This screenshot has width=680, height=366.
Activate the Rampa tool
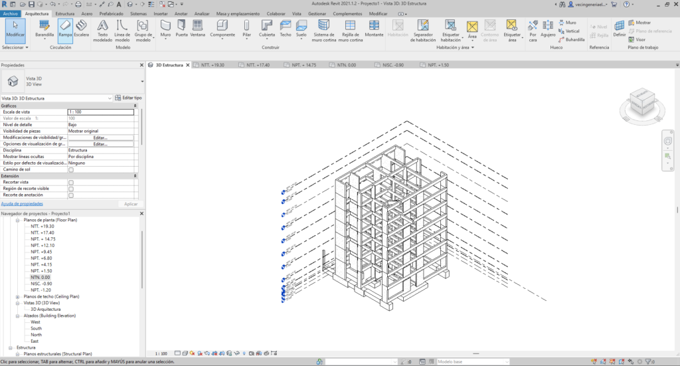point(65,29)
